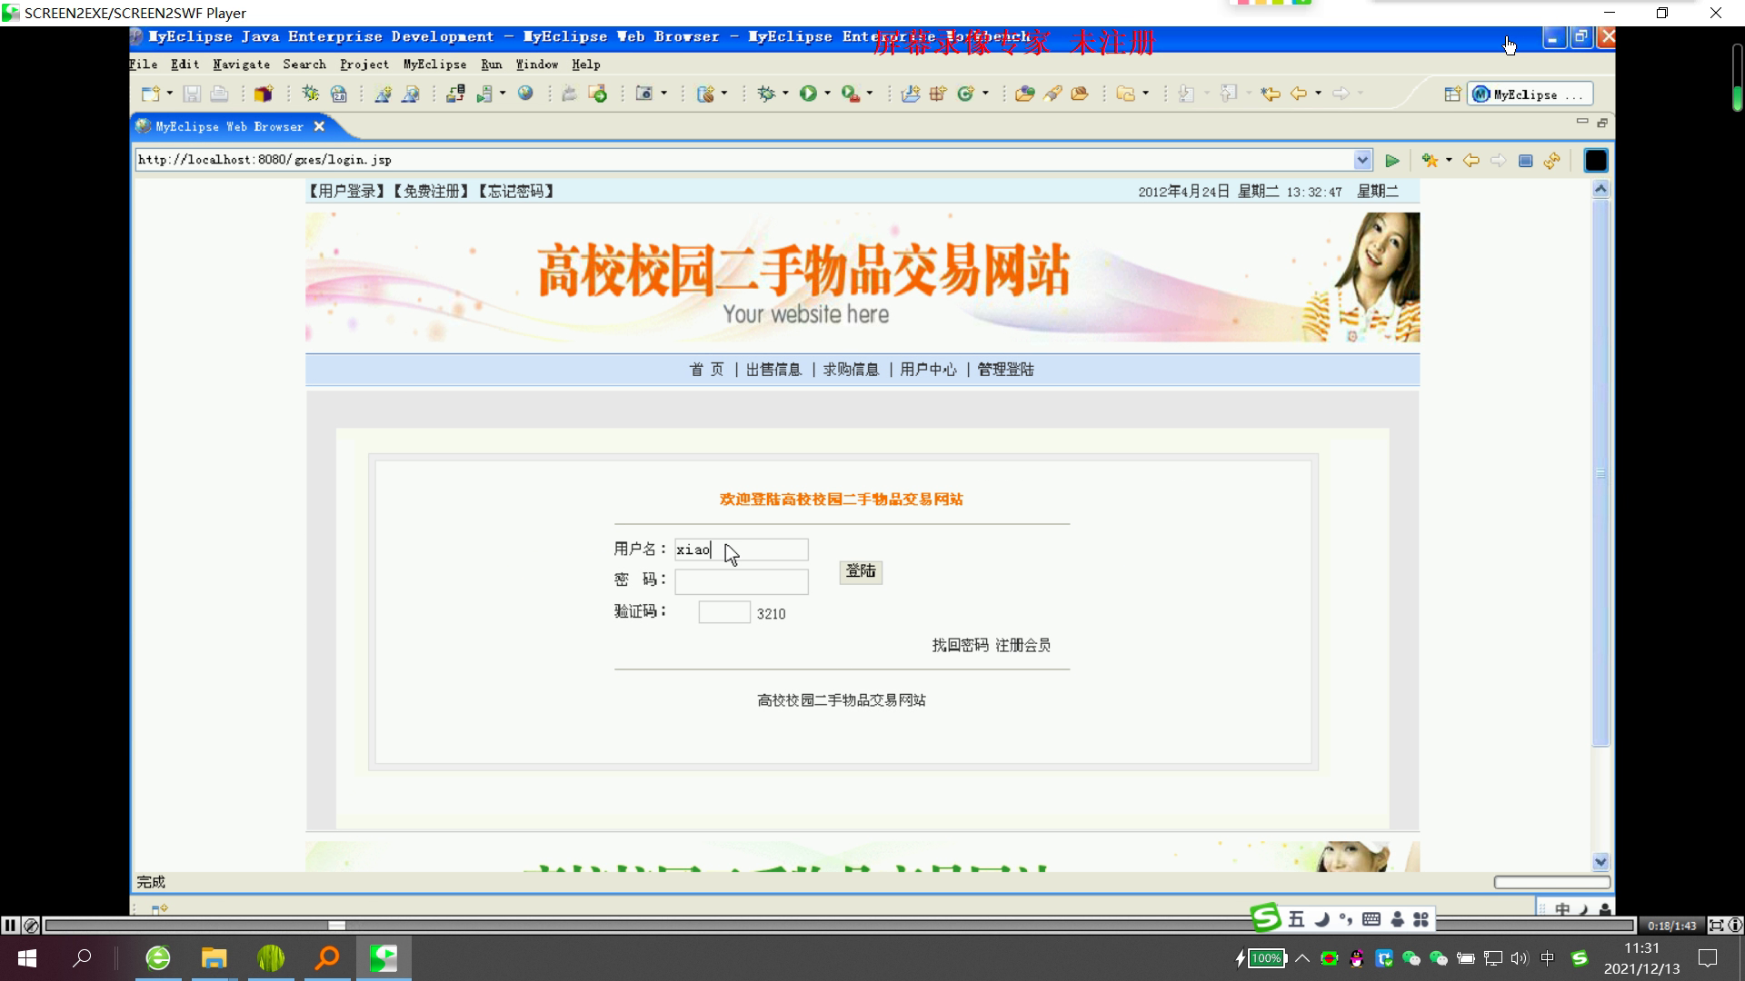The width and height of the screenshot is (1745, 981).
Task: Click the browser Refresh icon
Action: [1552, 161]
